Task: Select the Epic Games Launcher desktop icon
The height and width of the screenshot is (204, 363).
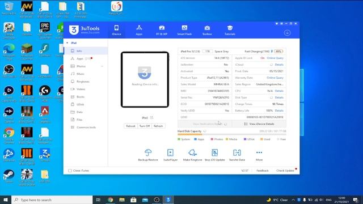Action: coord(45,31)
